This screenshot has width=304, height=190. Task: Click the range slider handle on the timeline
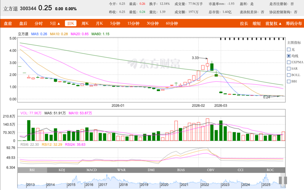[x=283, y=180]
